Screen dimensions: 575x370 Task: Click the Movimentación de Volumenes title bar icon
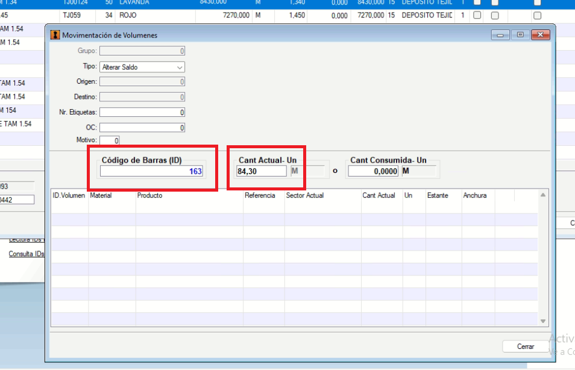click(55, 35)
